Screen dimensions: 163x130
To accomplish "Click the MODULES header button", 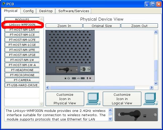I will [22, 20].
